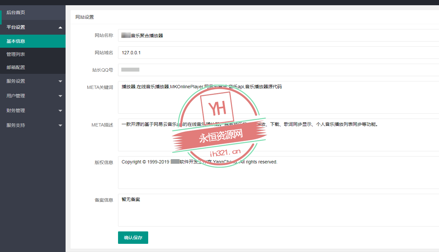Expand the 服务支持 dropdown arrow
Viewport: 439px width, 252px height.
(x=60, y=126)
